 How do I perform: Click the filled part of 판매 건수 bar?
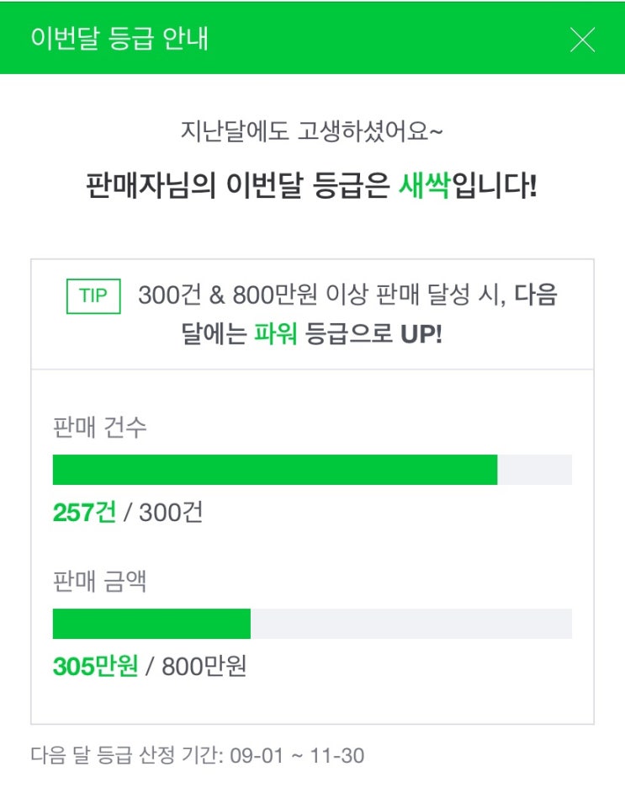click(274, 470)
